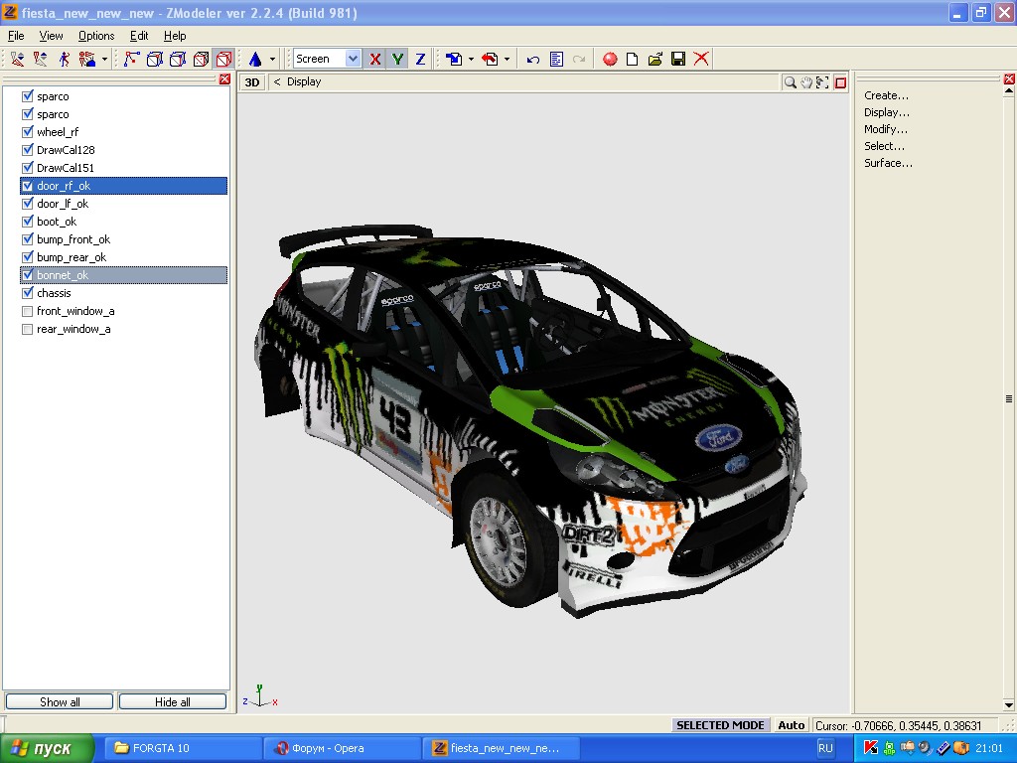The width and height of the screenshot is (1017, 763).
Task: Click the blue cone pivot icon
Action: 255,59
